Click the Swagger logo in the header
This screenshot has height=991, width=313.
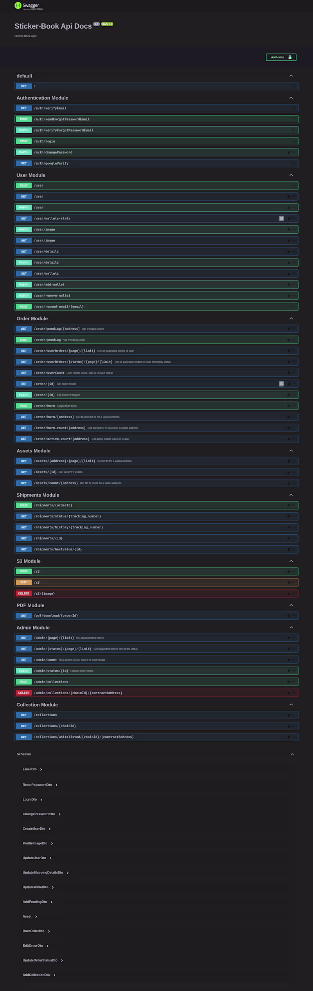click(27, 5)
